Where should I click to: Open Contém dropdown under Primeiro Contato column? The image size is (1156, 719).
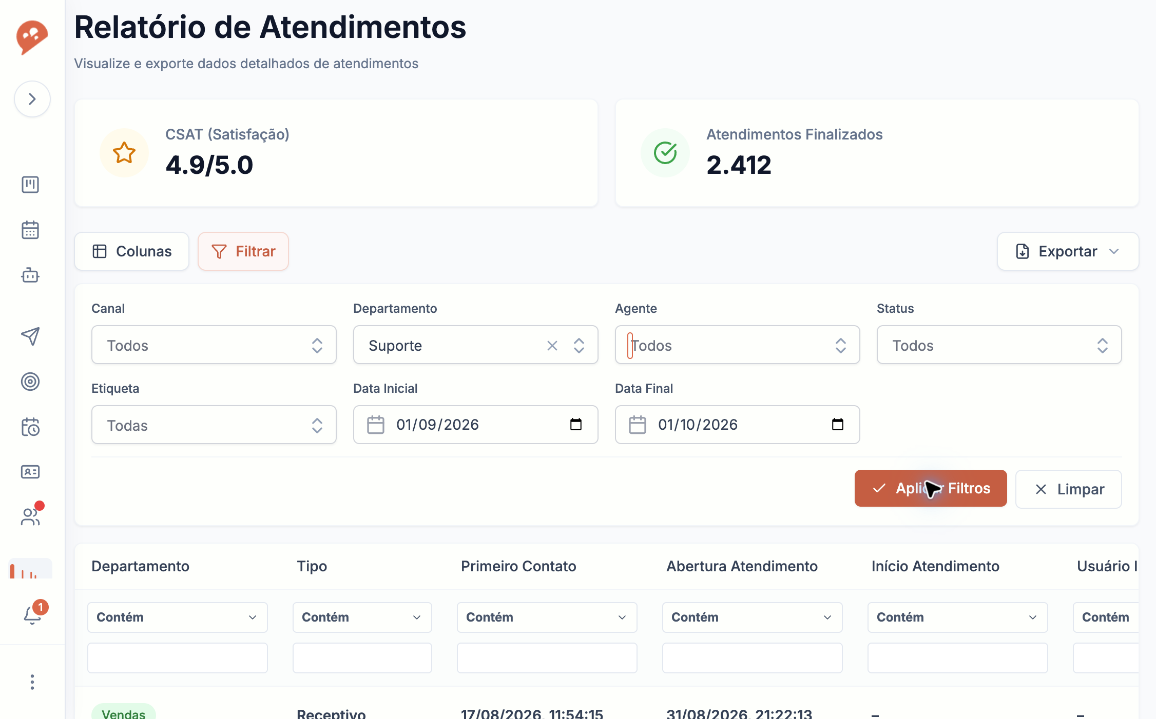547,617
